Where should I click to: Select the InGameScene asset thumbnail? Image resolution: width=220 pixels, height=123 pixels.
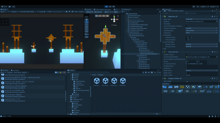[97, 82]
